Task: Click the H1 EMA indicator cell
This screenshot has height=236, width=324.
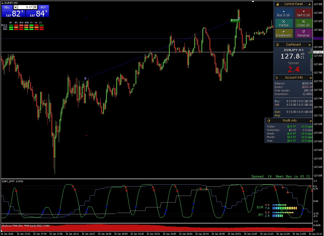Action: tap(31, 29)
